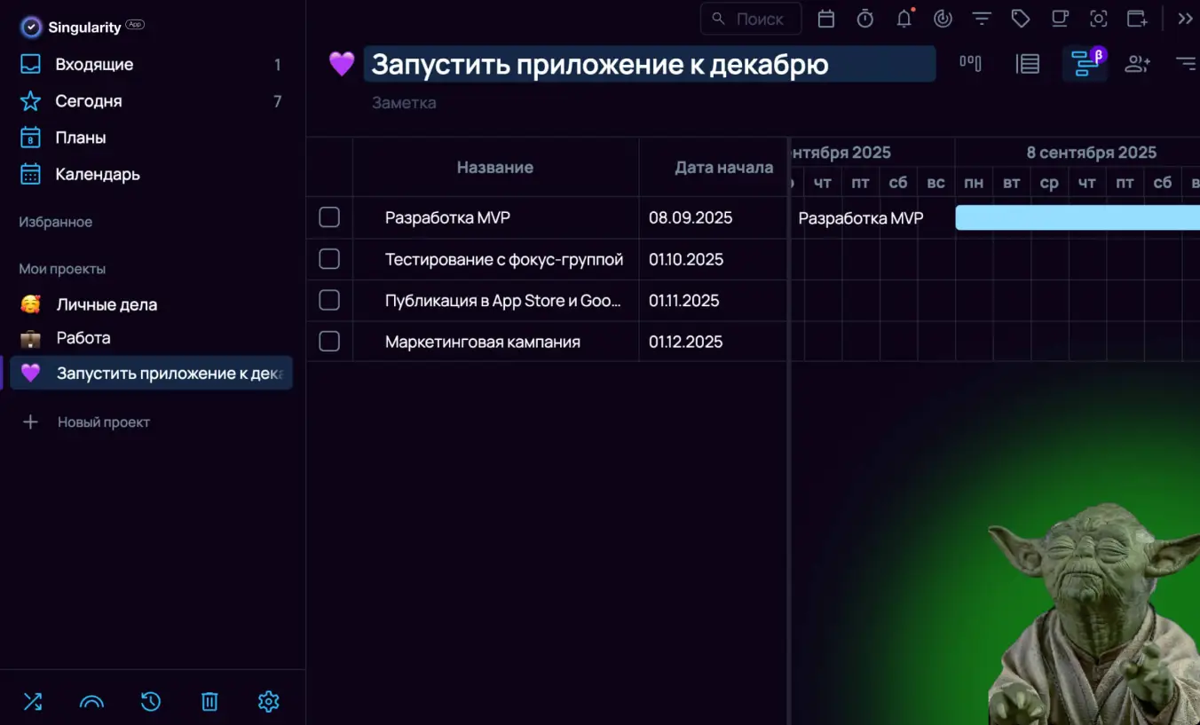The height and width of the screenshot is (725, 1200).
Task: Check Тестирование с фокус-группой checkbox
Action: [x=329, y=259]
